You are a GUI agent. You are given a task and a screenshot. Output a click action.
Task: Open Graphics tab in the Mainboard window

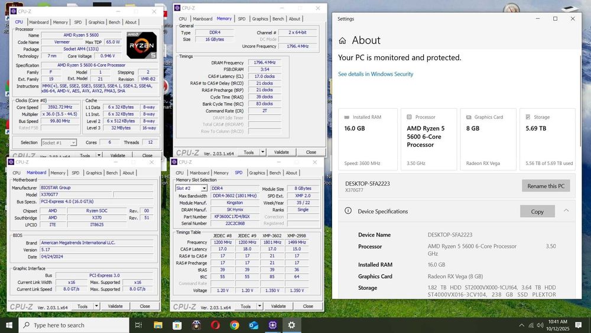[x=94, y=173]
